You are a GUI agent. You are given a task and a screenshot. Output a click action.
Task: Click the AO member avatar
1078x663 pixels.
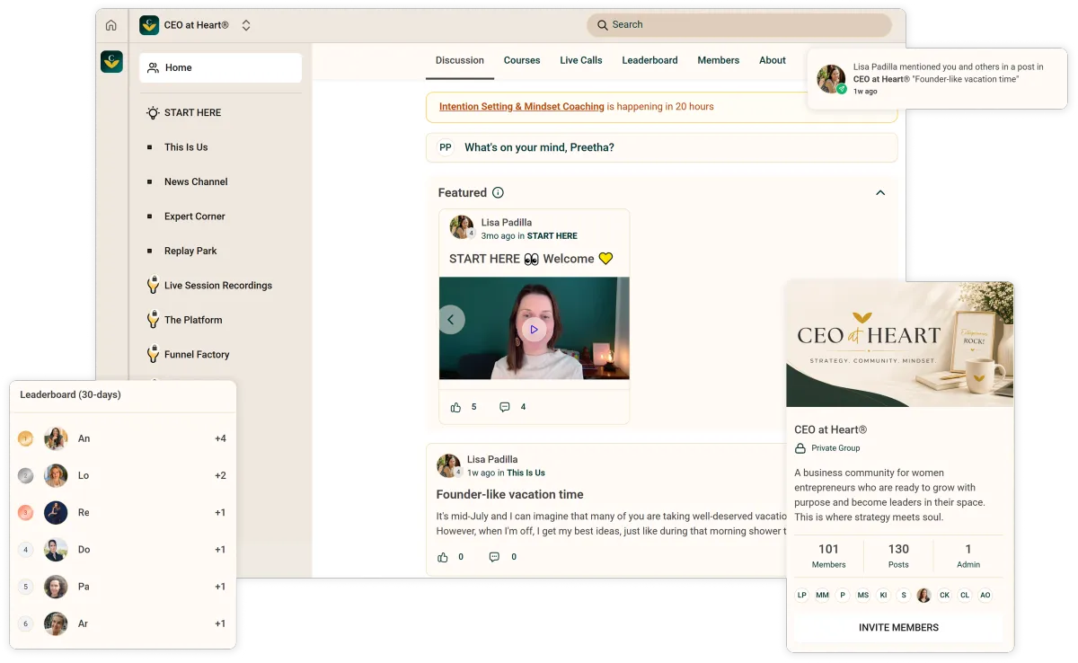[x=985, y=595]
